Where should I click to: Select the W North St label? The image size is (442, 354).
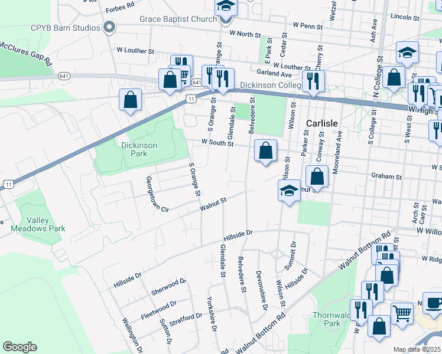coord(245,34)
